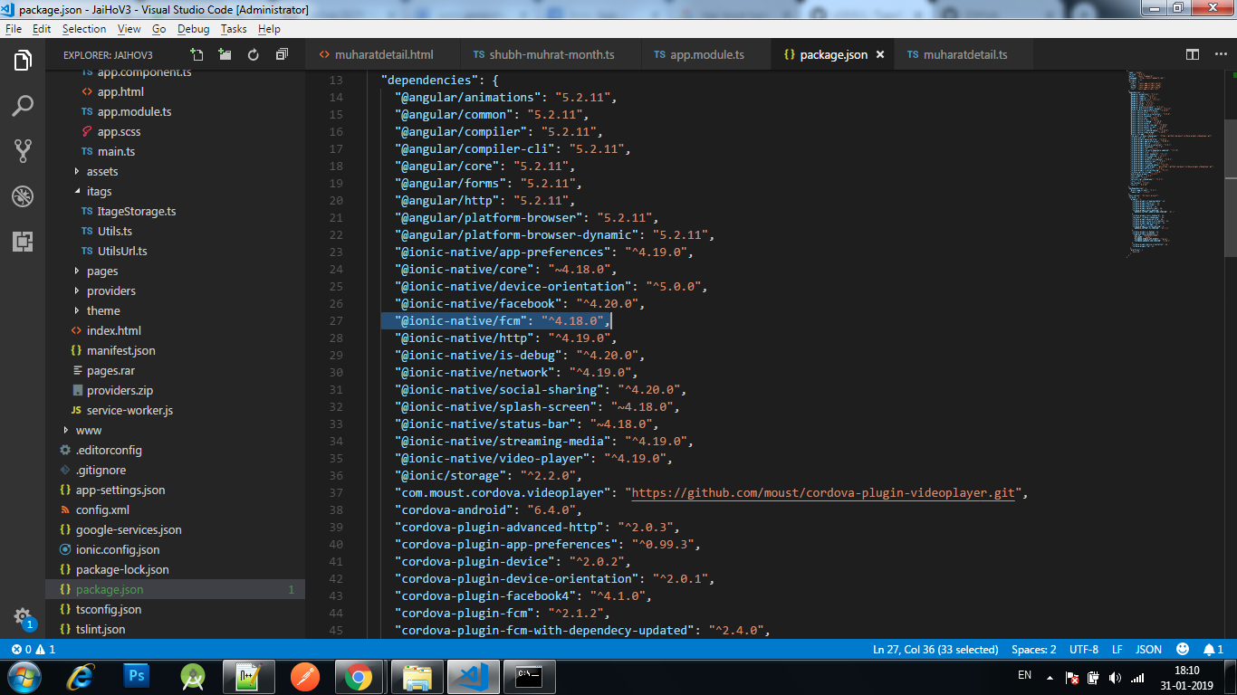Open Android Studio from the taskbar
The height and width of the screenshot is (695, 1237).
point(192,676)
